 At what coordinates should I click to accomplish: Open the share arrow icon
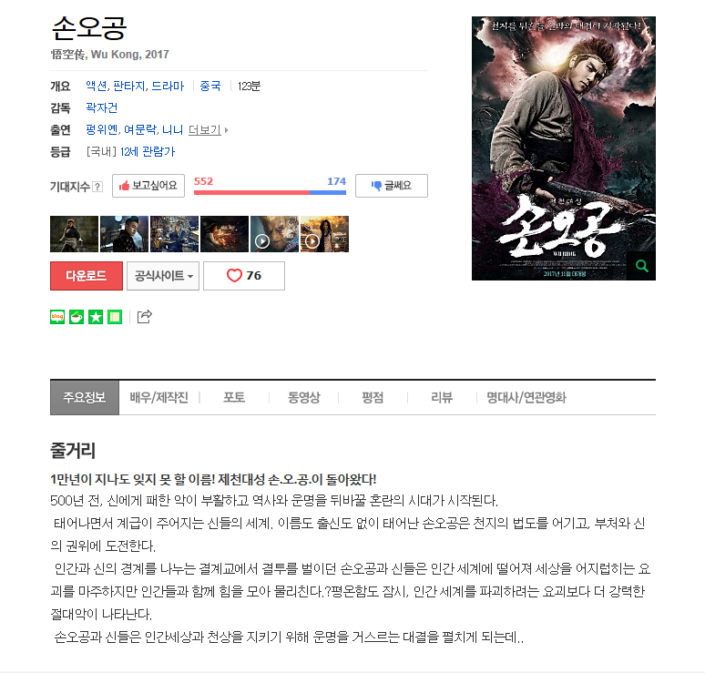pos(144,317)
